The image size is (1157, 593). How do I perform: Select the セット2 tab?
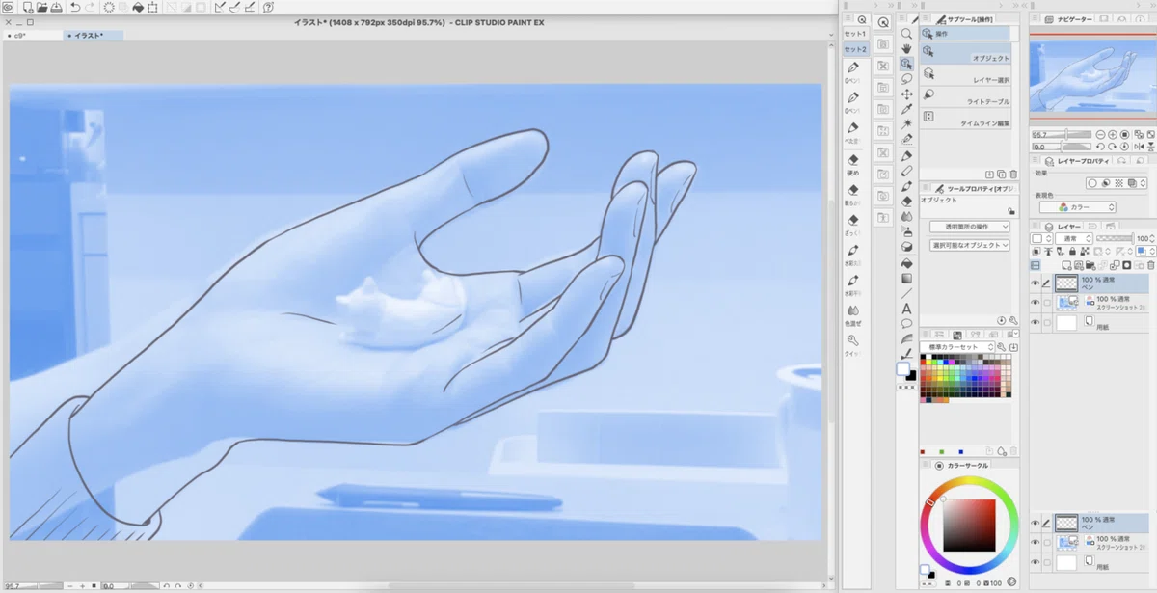(855, 50)
